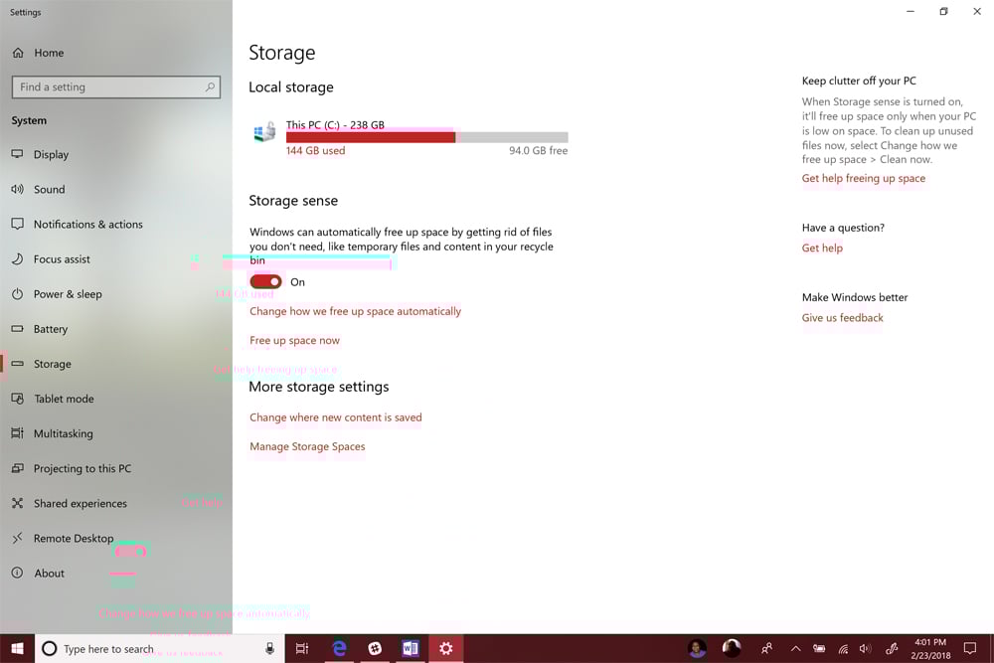Screen dimensions: 994x663
Task: Click the Home icon in the sidebar
Action: [18, 53]
